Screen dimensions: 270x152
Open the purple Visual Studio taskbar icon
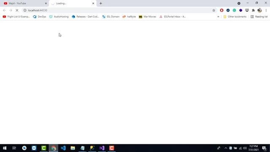coord(102,148)
